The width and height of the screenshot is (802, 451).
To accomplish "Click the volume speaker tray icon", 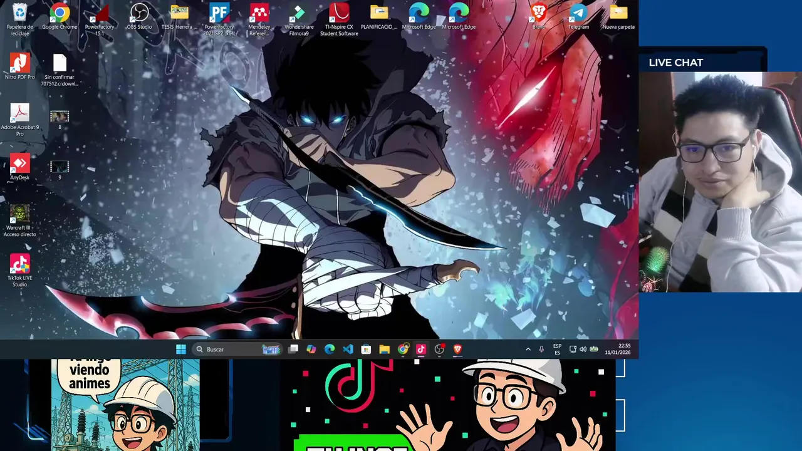I will [x=583, y=350].
